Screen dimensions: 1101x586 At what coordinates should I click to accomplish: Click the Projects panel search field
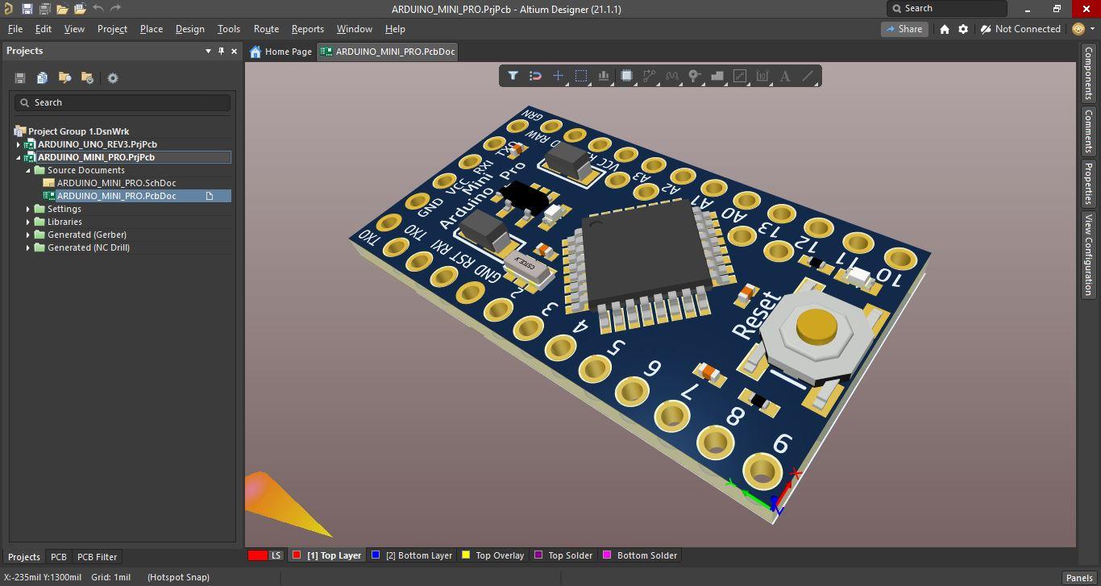click(x=123, y=102)
